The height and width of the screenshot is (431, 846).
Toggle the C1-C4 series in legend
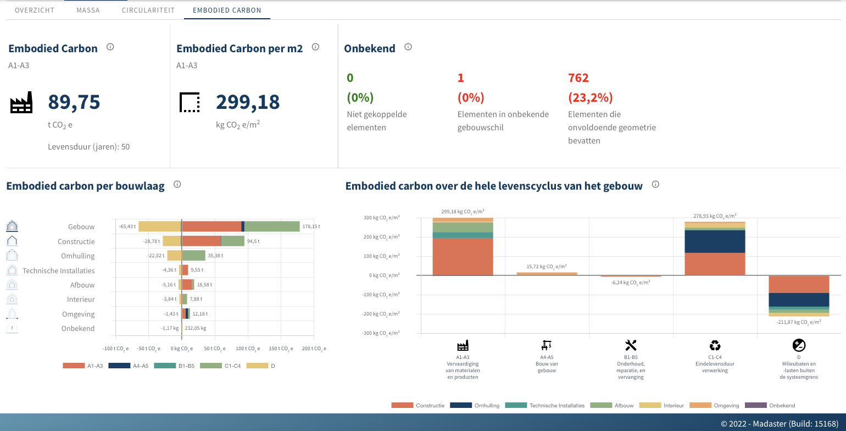tap(220, 366)
